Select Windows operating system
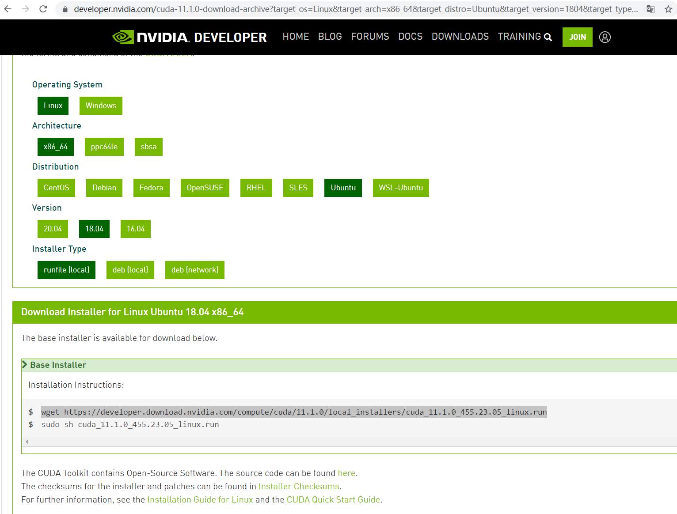The height and width of the screenshot is (514, 677). pos(101,106)
